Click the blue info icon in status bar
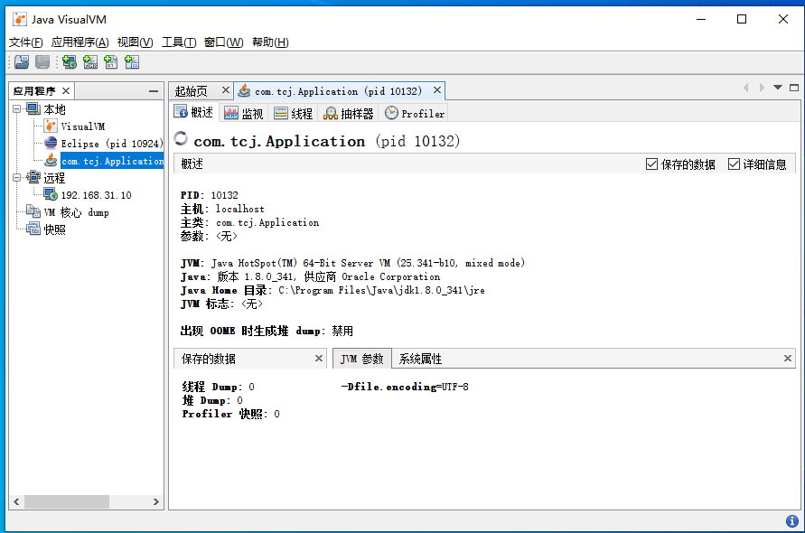 pyautogui.click(x=791, y=521)
